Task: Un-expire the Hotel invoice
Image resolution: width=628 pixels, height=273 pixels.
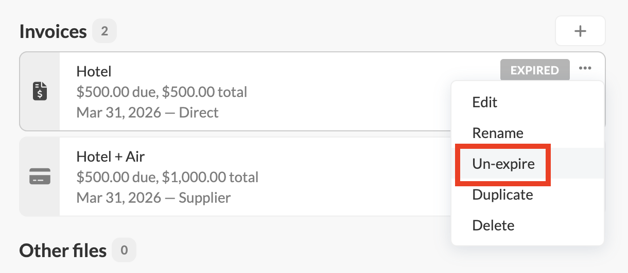Action: [x=503, y=164]
